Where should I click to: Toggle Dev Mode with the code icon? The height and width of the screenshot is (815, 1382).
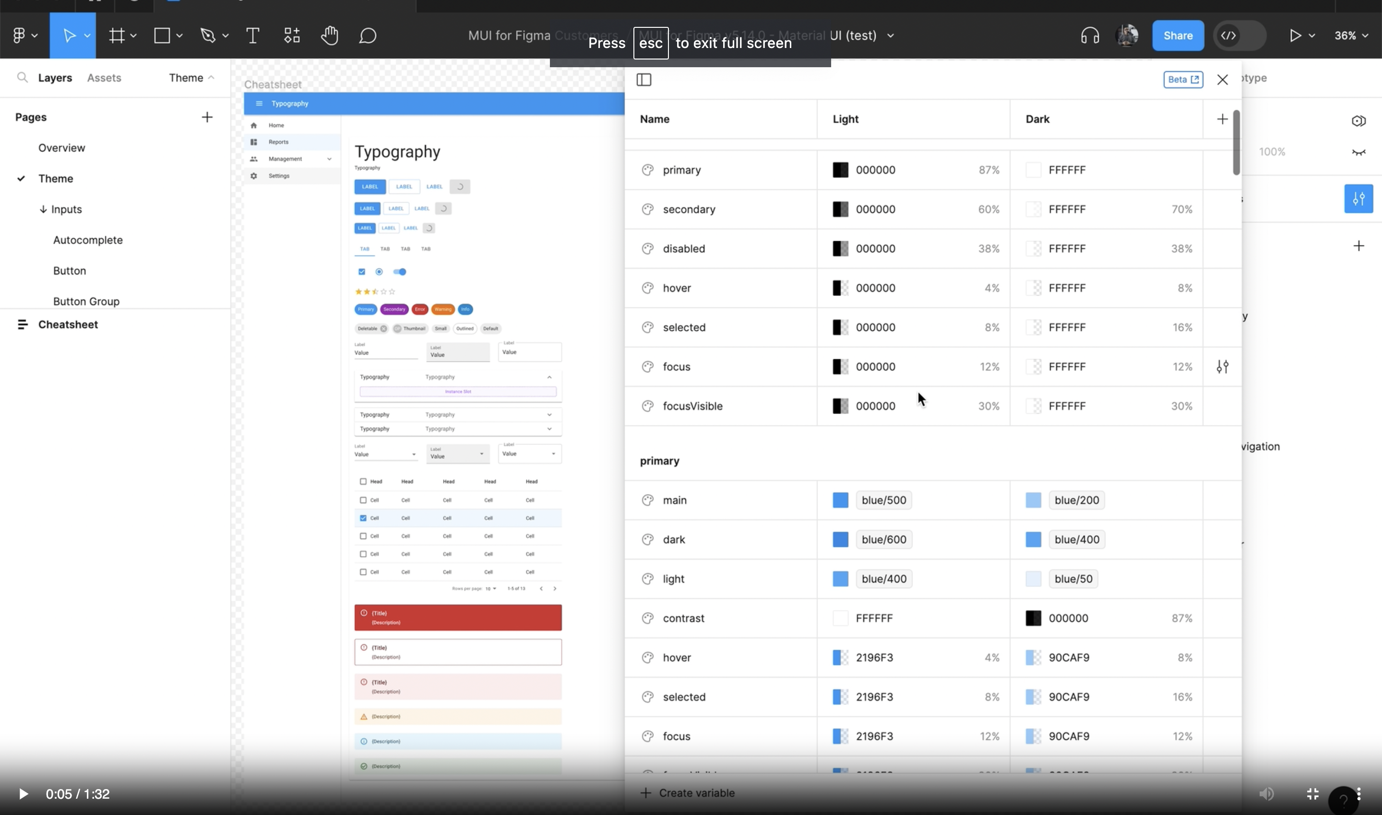(x=1227, y=35)
